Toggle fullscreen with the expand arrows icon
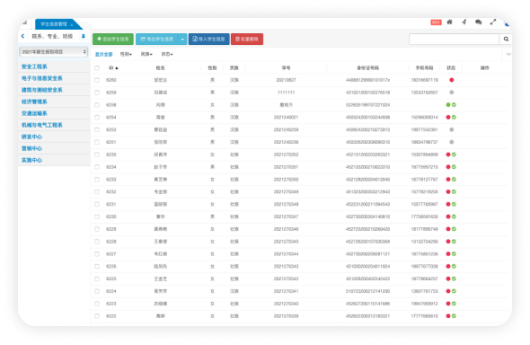 [x=493, y=22]
